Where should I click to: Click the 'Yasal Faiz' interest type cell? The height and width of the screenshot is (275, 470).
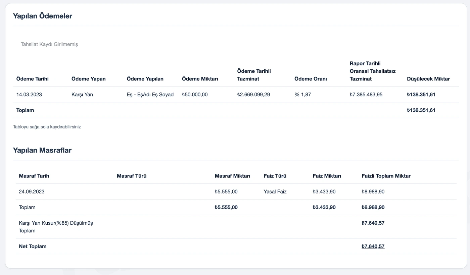pos(275,191)
